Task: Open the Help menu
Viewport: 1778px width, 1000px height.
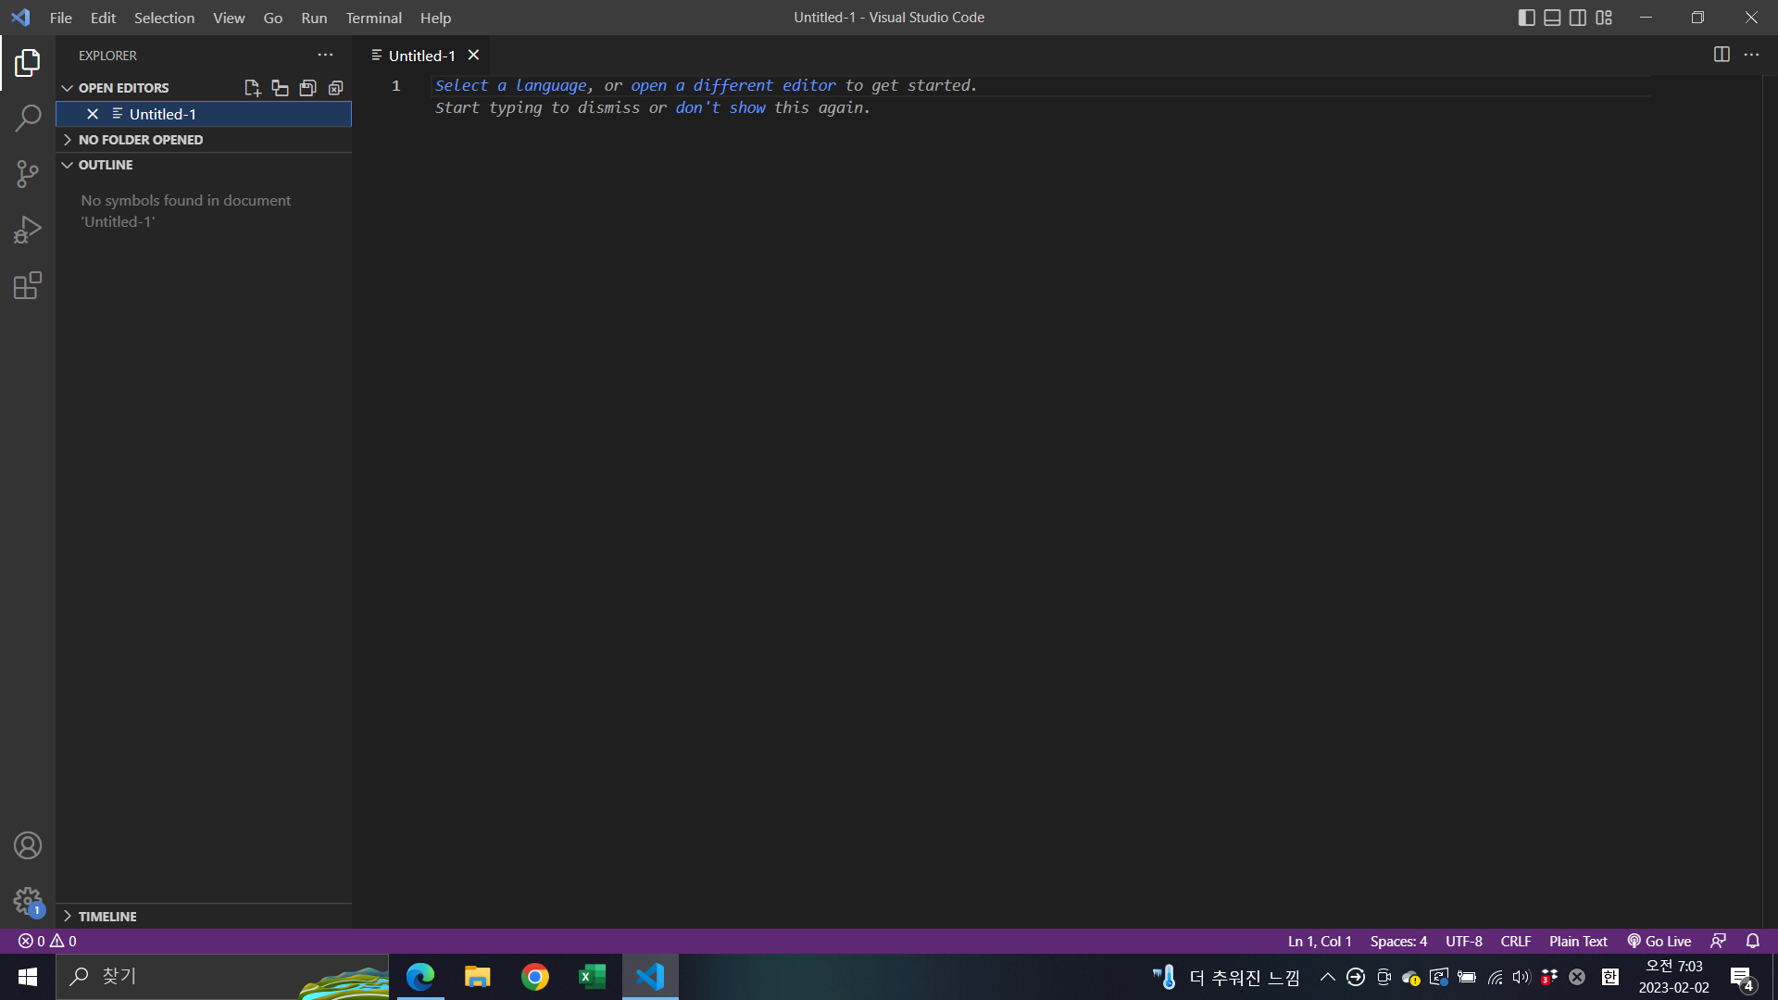Action: coord(435,18)
